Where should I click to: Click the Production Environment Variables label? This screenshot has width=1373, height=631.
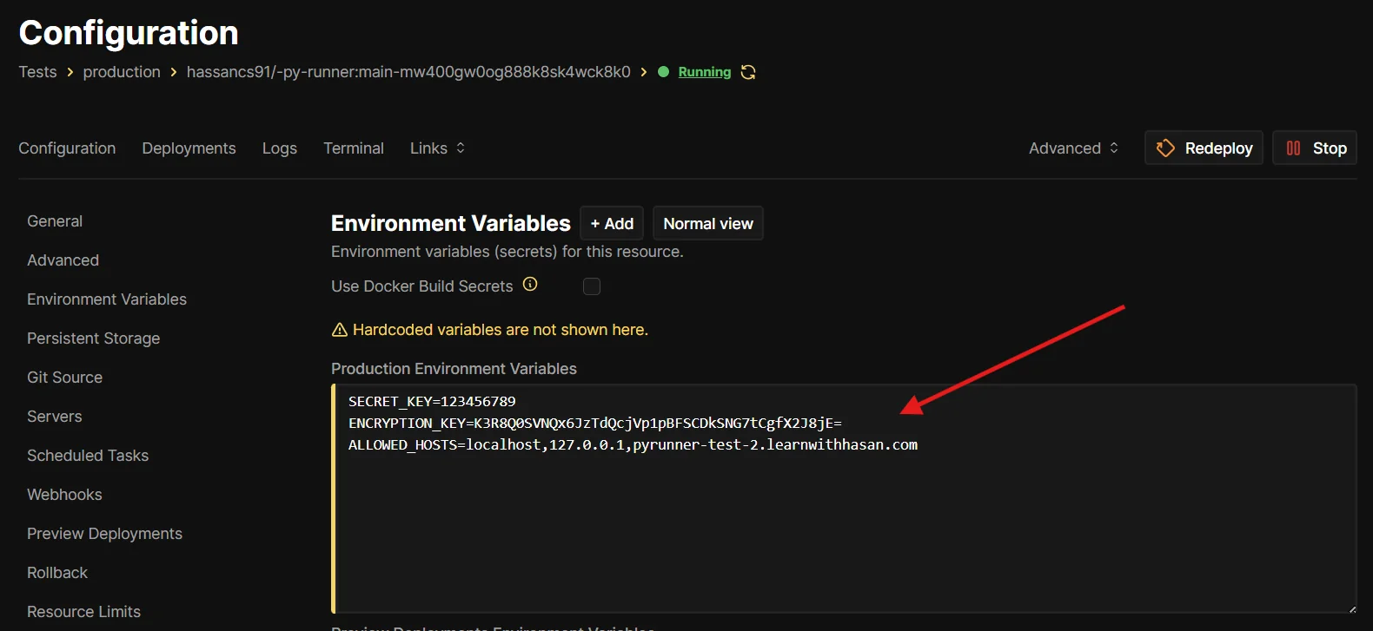click(454, 369)
